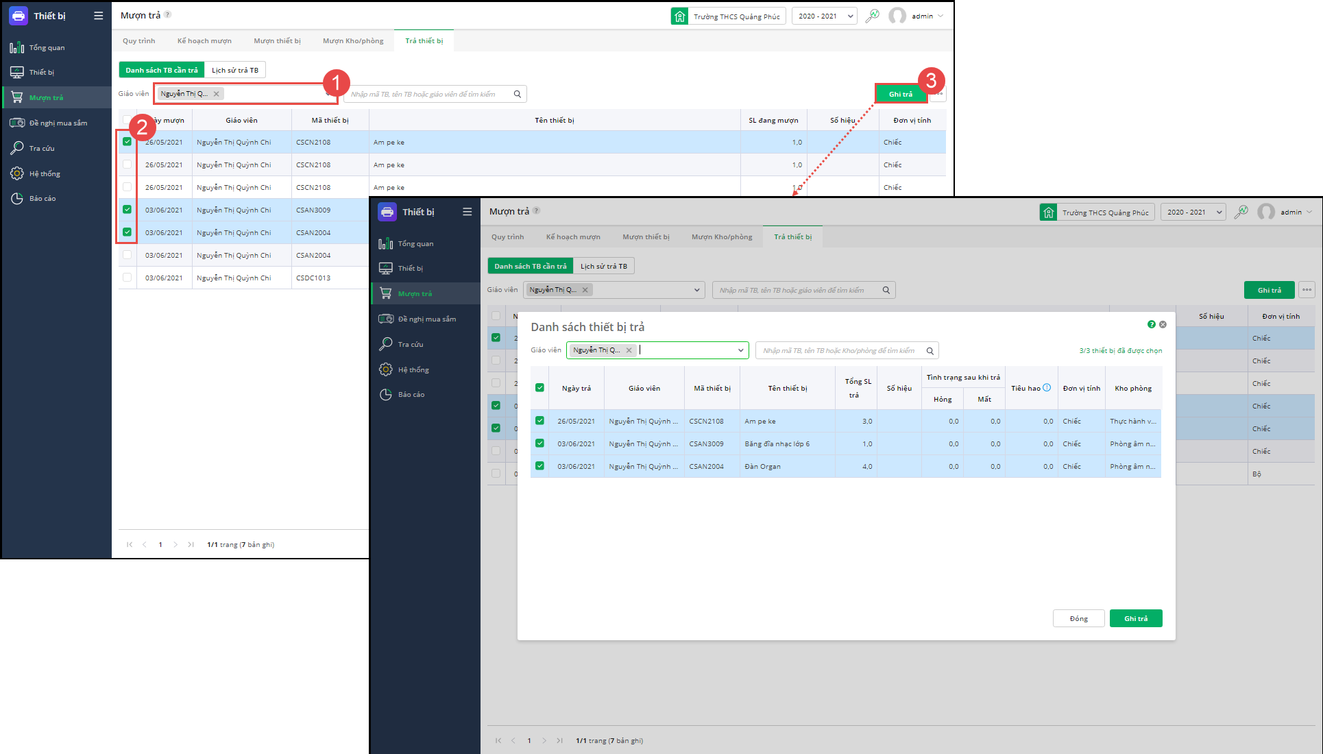Expand the Giáo viên dropdown in the dialog
Image resolution: width=1323 pixels, height=754 pixels.
(x=740, y=350)
